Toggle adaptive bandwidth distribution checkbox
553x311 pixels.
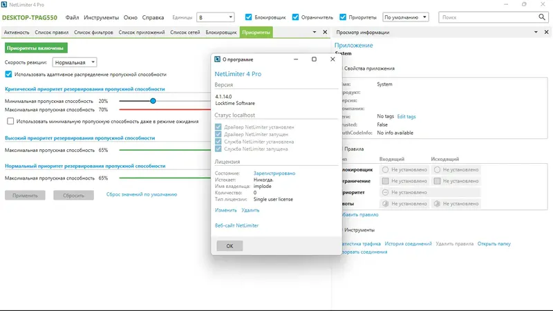coord(8,74)
